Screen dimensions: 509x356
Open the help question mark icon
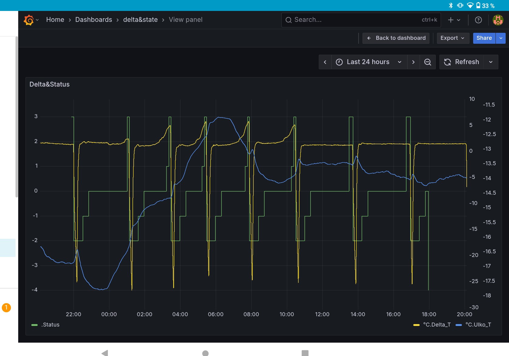[x=478, y=20]
